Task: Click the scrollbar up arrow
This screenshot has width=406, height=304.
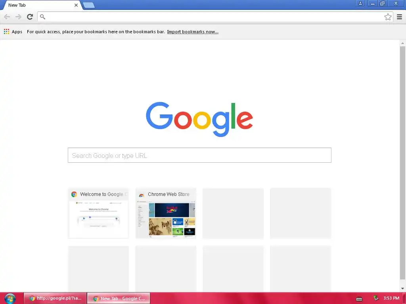Action: coord(402,43)
